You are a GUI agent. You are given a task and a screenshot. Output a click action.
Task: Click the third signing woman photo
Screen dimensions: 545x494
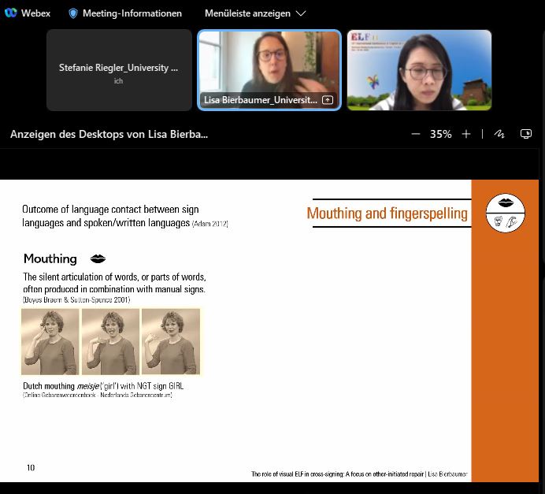click(x=171, y=341)
